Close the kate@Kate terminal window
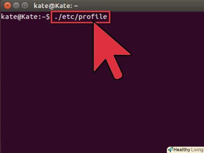Viewport: 204px width, 153px height. (8, 6)
